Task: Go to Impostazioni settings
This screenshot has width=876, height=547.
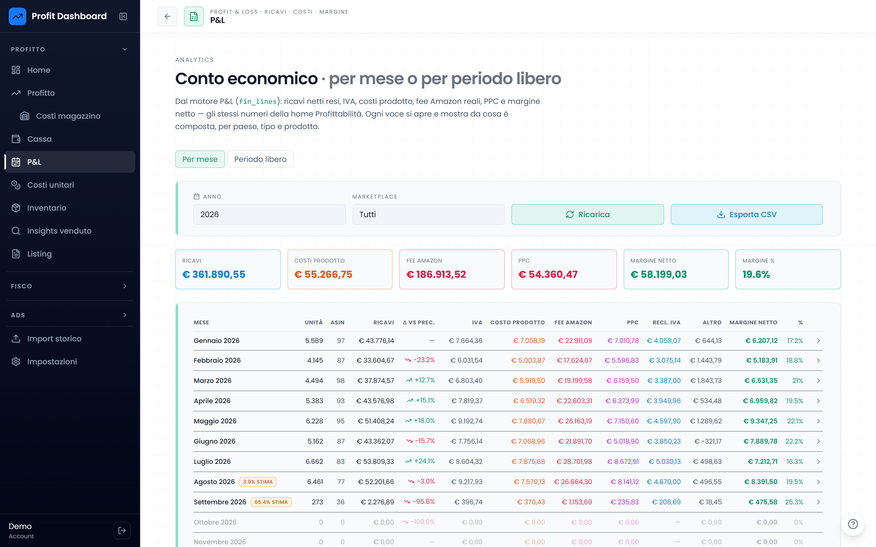Action: [x=70, y=361]
